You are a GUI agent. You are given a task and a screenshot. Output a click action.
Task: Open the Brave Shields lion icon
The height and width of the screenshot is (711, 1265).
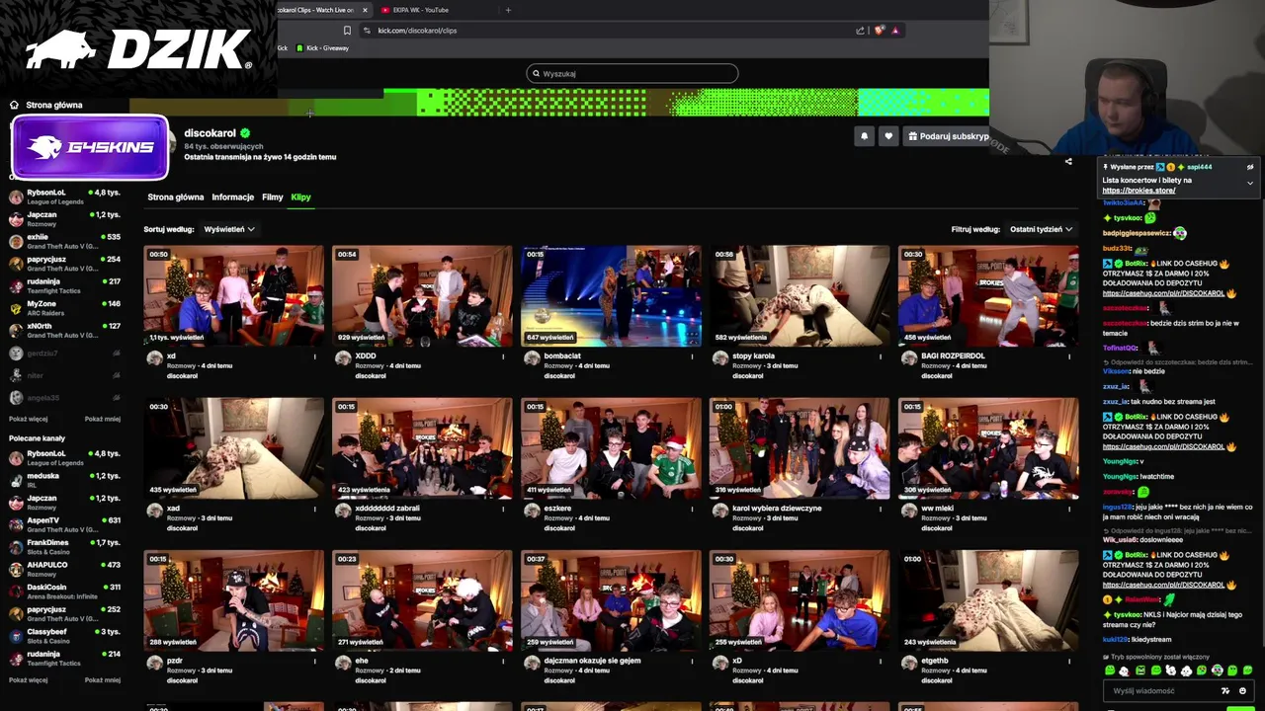click(x=879, y=31)
